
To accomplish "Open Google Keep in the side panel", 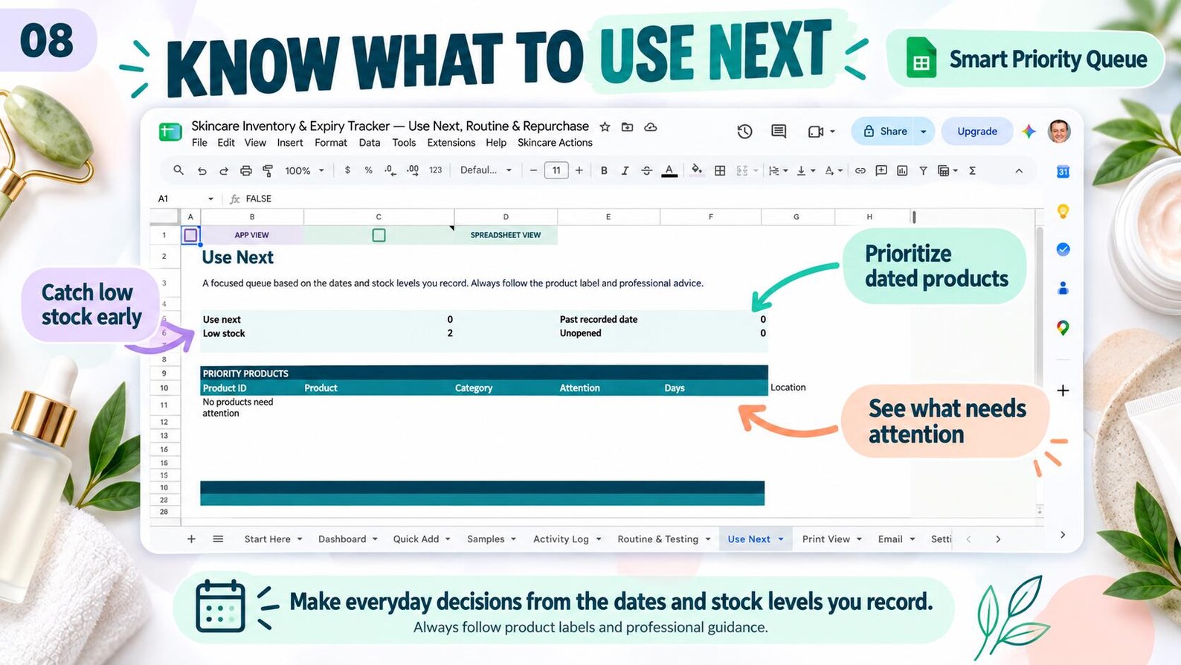I will 1063,211.
